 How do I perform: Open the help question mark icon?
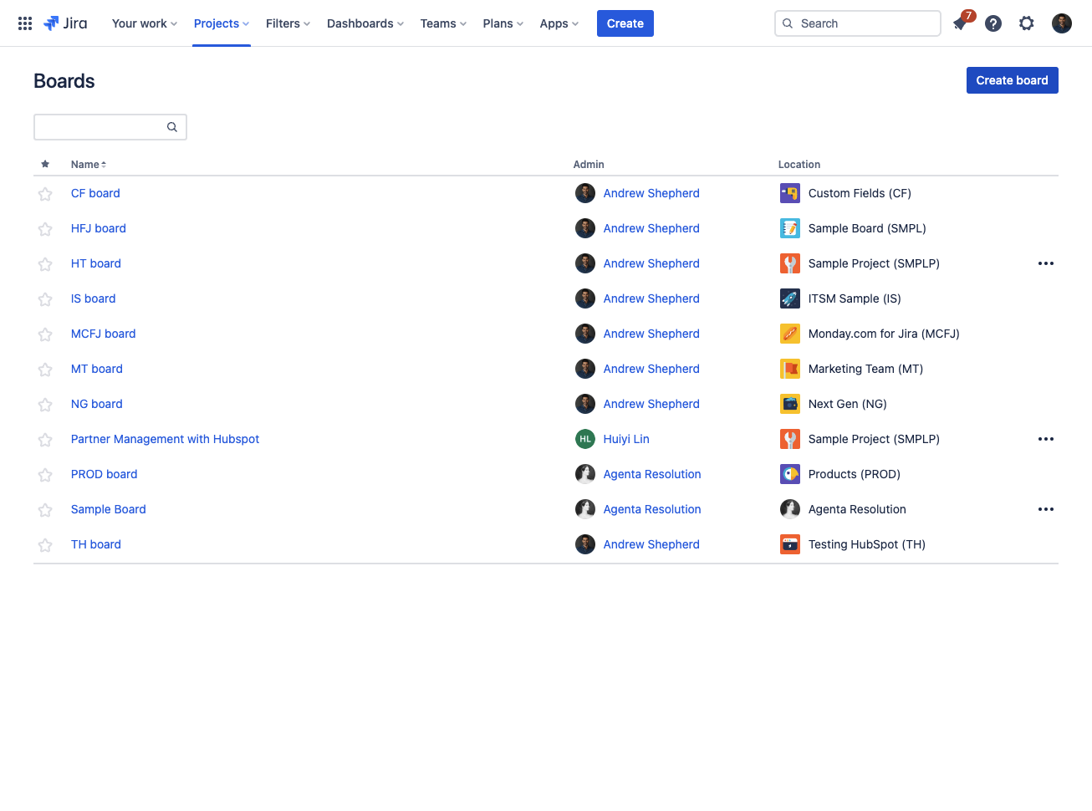tap(993, 23)
